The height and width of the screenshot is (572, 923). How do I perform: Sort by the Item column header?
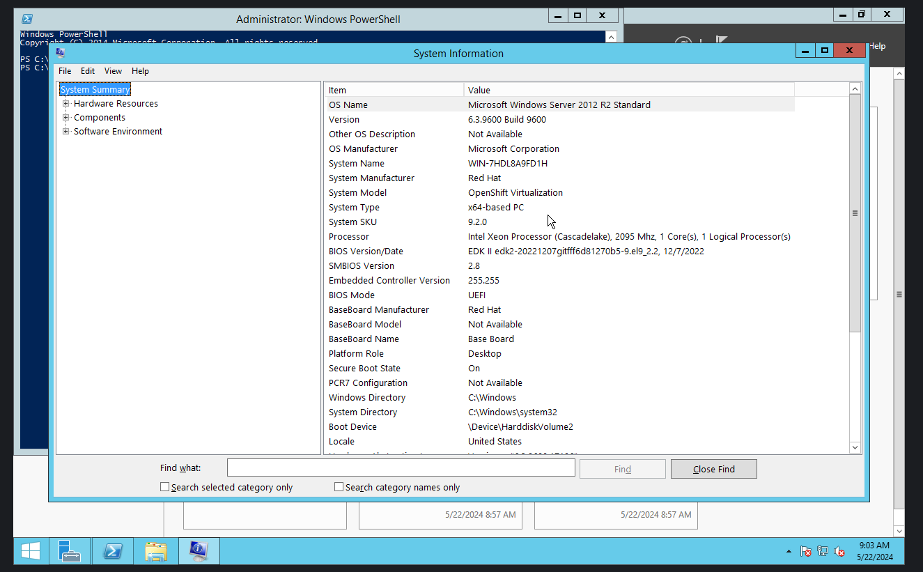coord(394,90)
